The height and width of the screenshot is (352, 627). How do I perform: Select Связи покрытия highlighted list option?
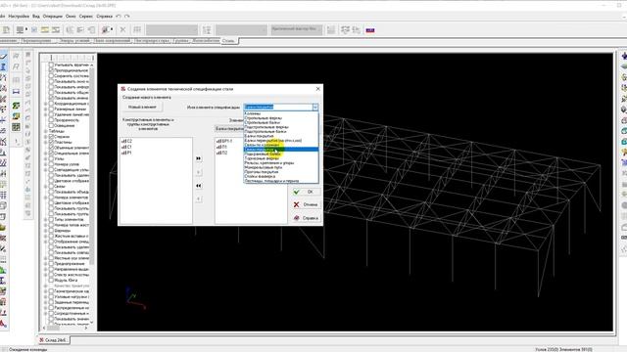click(x=281, y=150)
